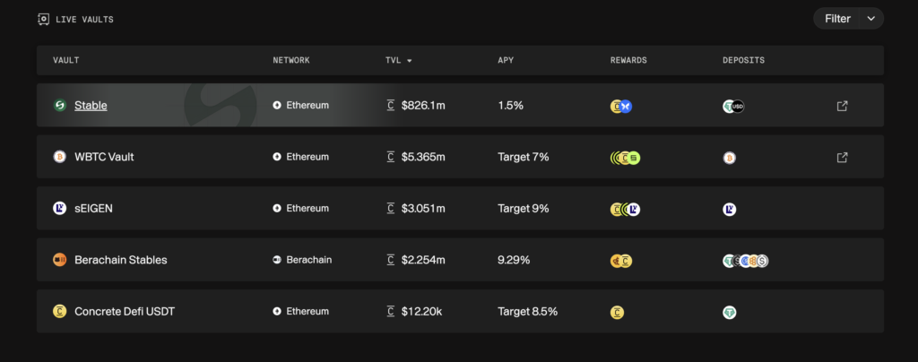Click the WBTC Vault bitcoin logo icon

(60, 158)
